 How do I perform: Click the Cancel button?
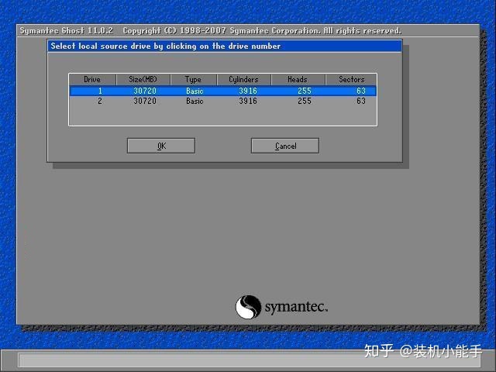pyautogui.click(x=285, y=146)
